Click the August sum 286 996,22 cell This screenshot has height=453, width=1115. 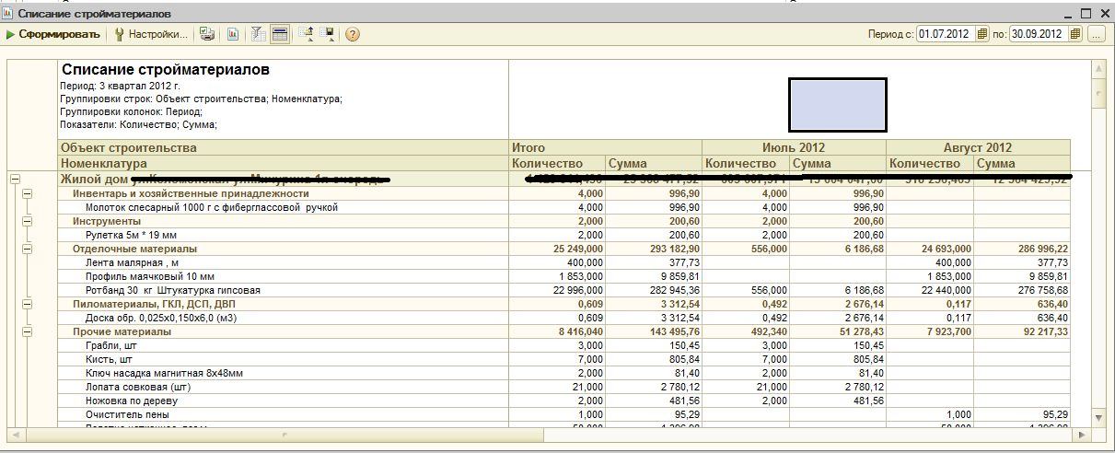(1022, 249)
